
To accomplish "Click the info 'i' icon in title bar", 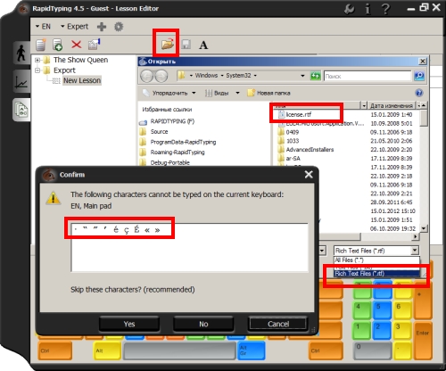I will coord(368,9).
